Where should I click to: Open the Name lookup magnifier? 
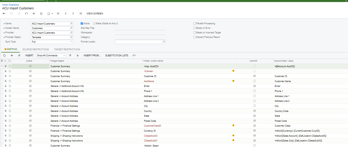[x=71, y=23]
